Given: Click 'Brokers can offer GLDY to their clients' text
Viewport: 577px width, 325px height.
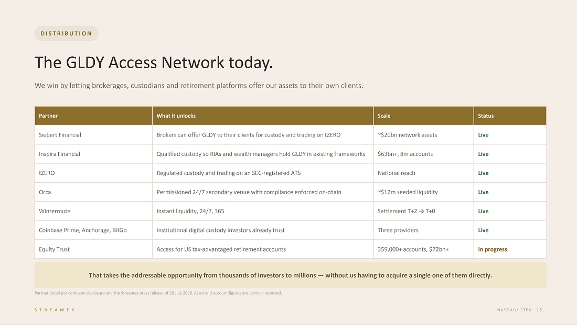Looking at the screenshot, I should coord(249,135).
